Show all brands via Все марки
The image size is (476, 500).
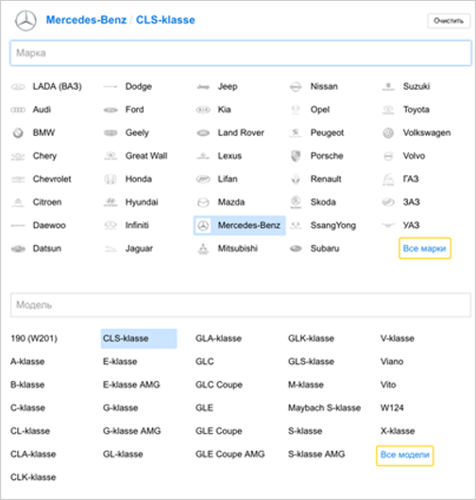[x=425, y=248]
